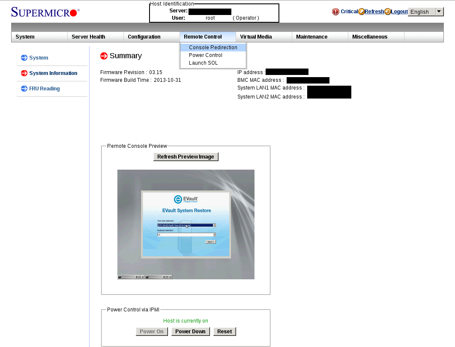Viewport: 455px width, 347px height.
Task: Click the Reset button
Action: tap(225, 331)
